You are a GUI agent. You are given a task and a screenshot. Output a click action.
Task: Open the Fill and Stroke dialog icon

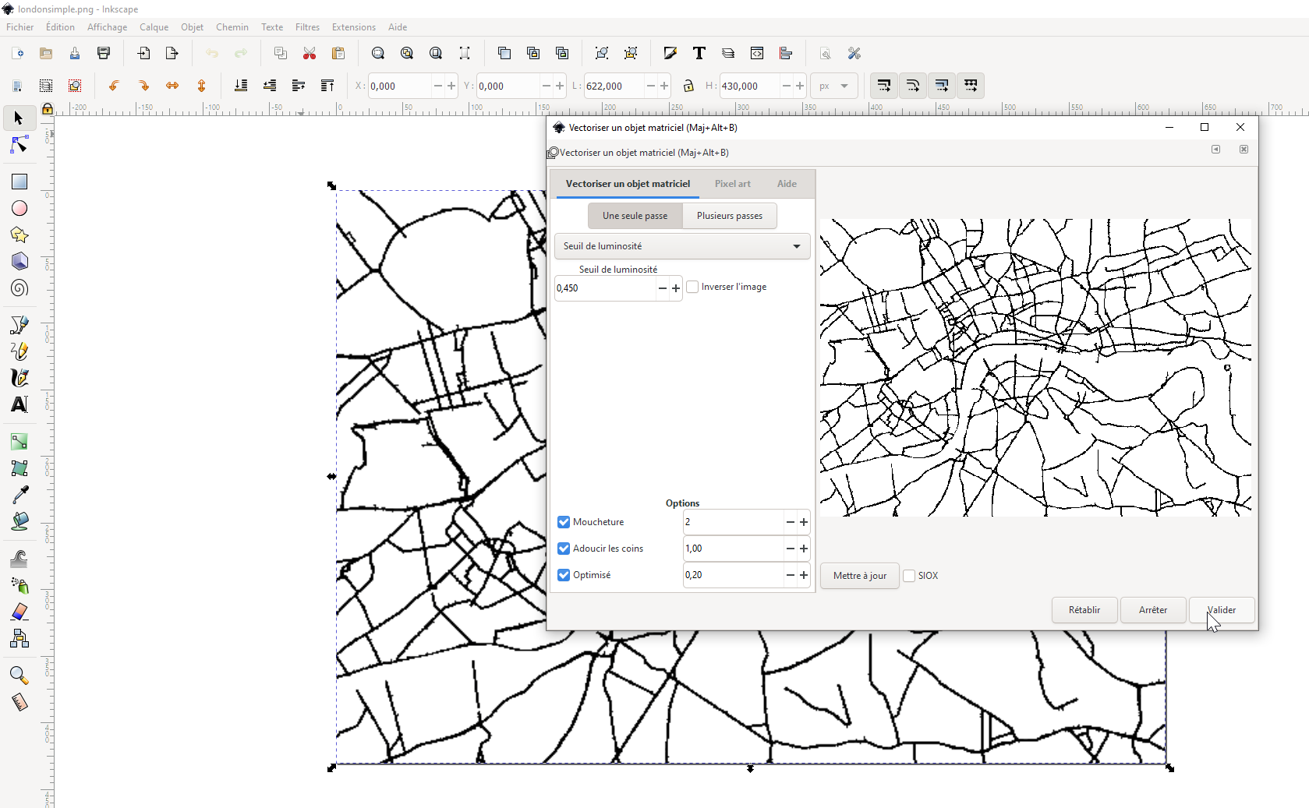coord(670,53)
